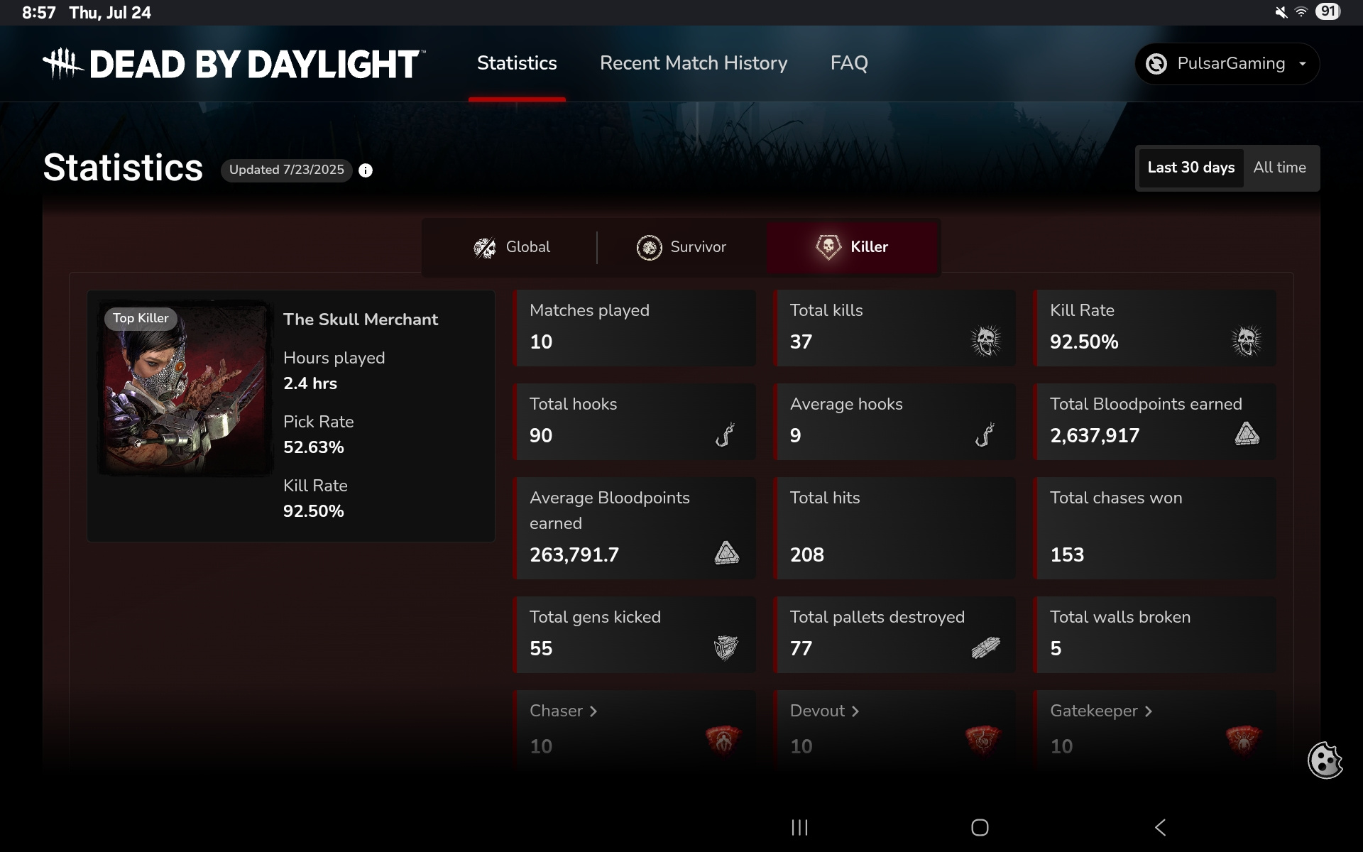Screen dimensions: 1363x852
Task: Click the Dead by Daylight logo
Action: tap(234, 64)
